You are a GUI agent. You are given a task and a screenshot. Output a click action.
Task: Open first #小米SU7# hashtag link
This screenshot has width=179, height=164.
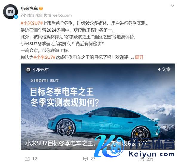(x=32, y=23)
